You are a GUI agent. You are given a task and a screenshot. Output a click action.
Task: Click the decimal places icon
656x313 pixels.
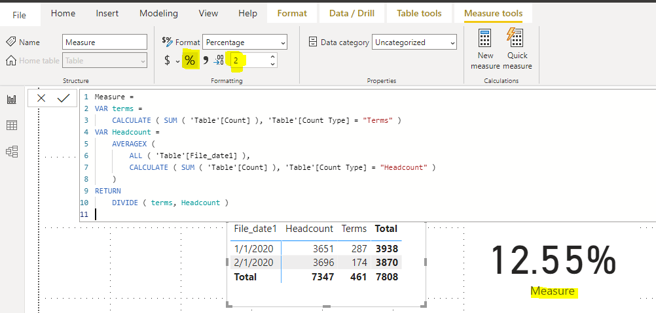219,61
